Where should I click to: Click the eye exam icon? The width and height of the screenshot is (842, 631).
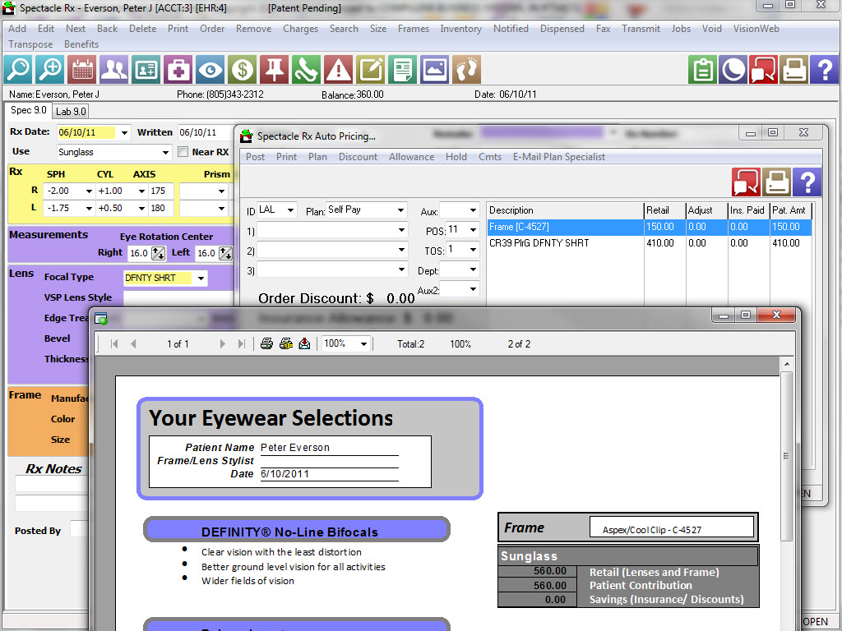tap(210, 69)
